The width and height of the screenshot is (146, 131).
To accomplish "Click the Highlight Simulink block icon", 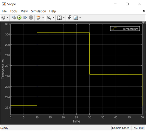I will [38, 18].
